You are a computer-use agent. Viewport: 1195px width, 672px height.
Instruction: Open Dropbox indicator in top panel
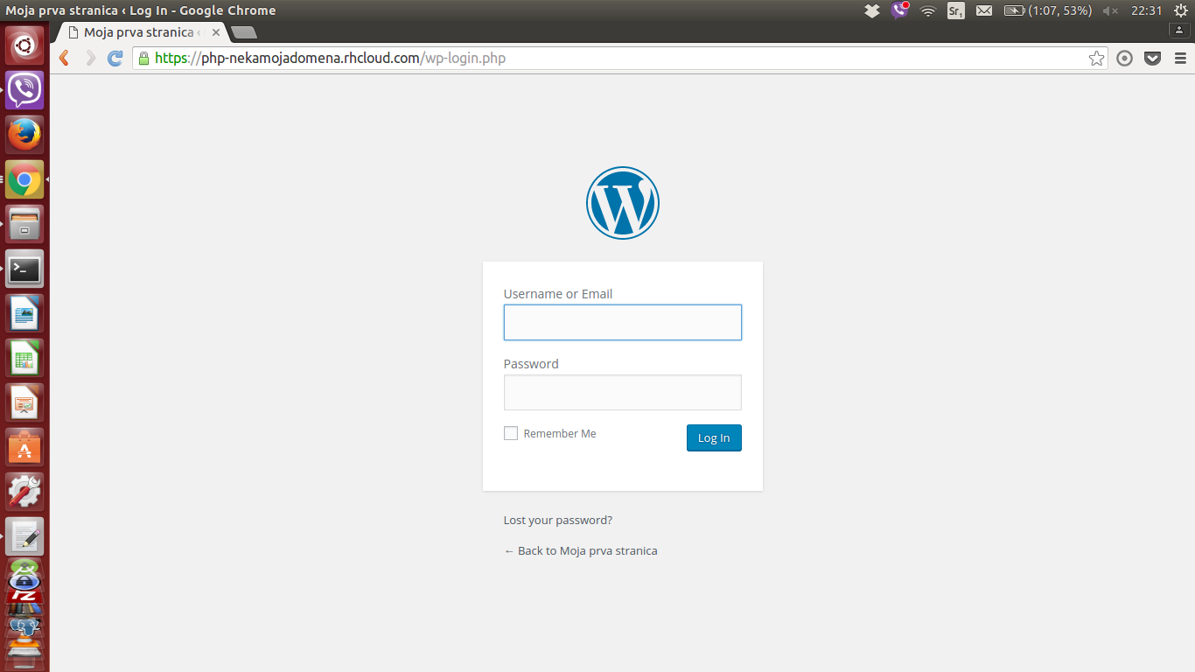pyautogui.click(x=872, y=10)
